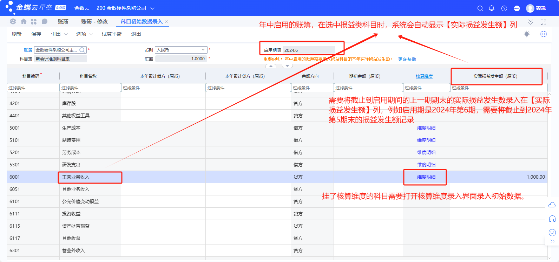The image size is (559, 262).
Task: Expand the 选项 options dropdown
Action: coord(84,34)
